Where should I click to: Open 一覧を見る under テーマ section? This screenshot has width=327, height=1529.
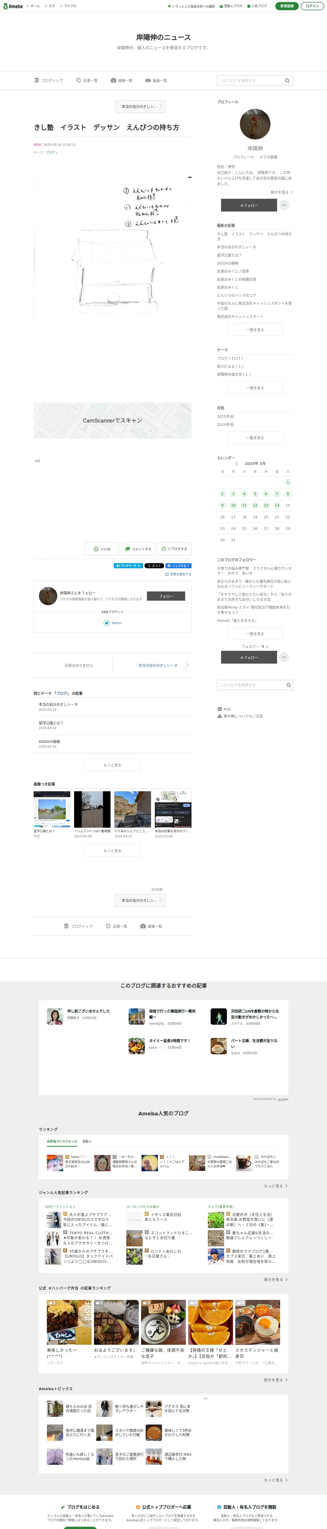point(255,388)
